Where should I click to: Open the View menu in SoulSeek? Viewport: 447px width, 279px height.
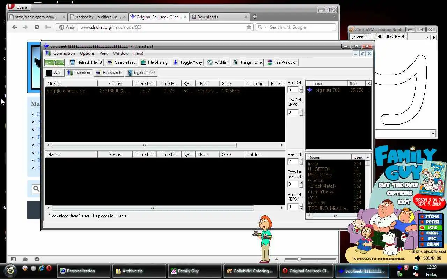pos(104,53)
